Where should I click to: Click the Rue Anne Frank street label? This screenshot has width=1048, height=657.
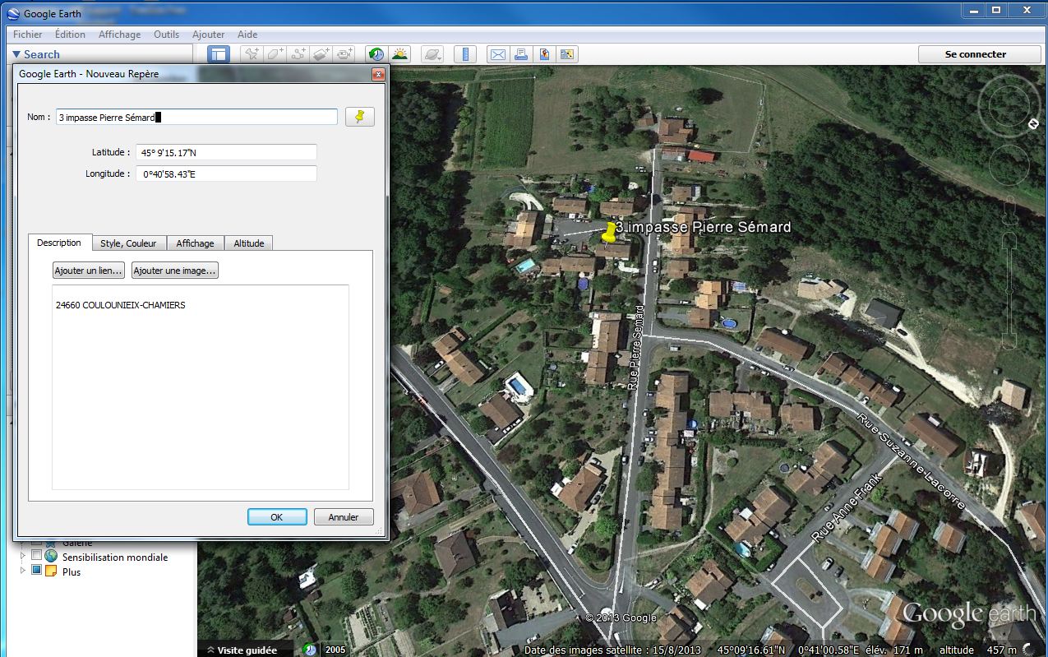pos(847,507)
